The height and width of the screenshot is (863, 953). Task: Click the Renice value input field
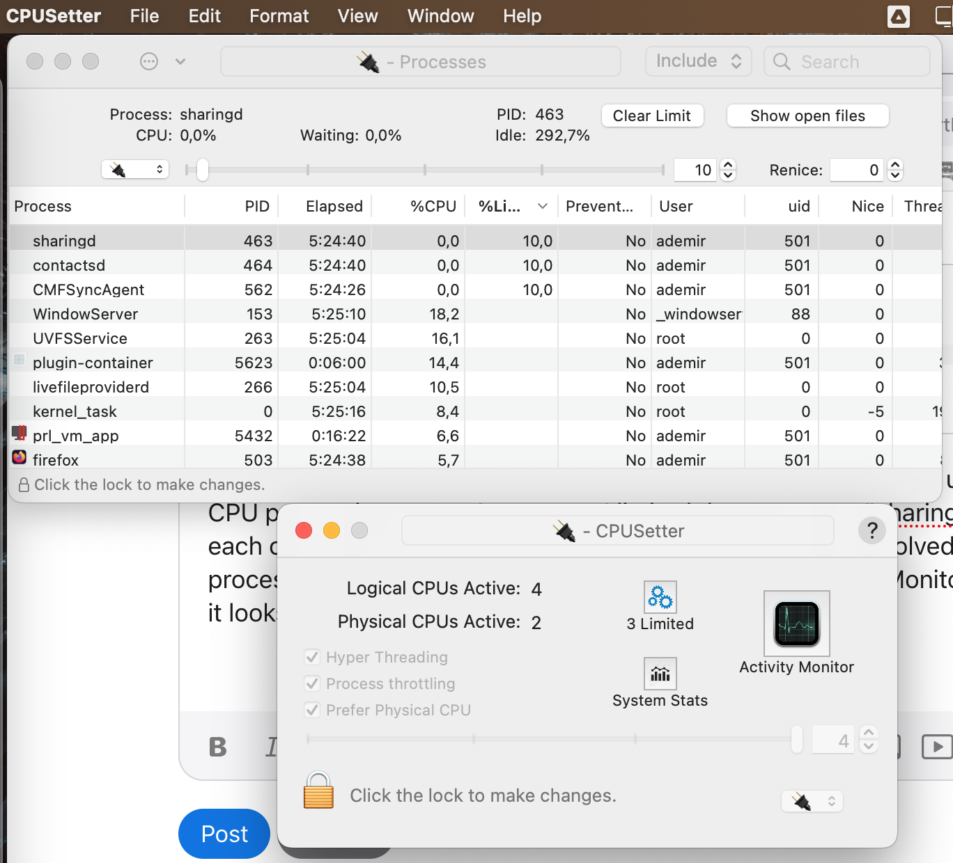(858, 170)
